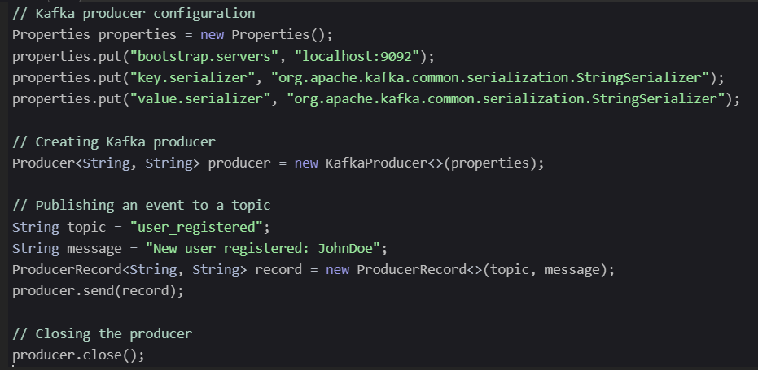The image size is (758, 370).
Task: Click "ProducerRecord<>(topic, message)" constructor call
Action: [x=481, y=269]
